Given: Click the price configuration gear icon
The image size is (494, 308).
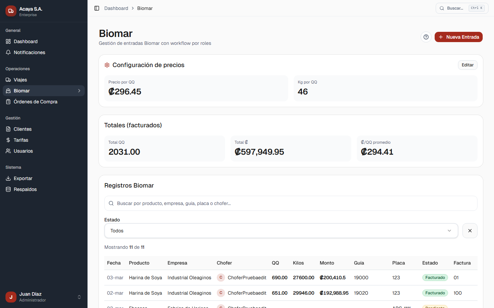Looking at the screenshot, I should tap(107, 65).
